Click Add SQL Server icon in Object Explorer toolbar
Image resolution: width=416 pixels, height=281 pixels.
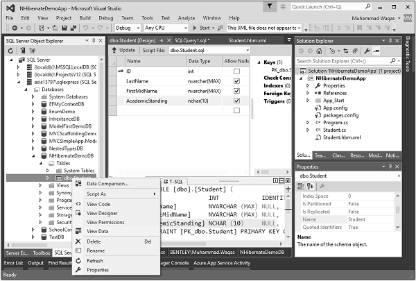tap(23, 51)
